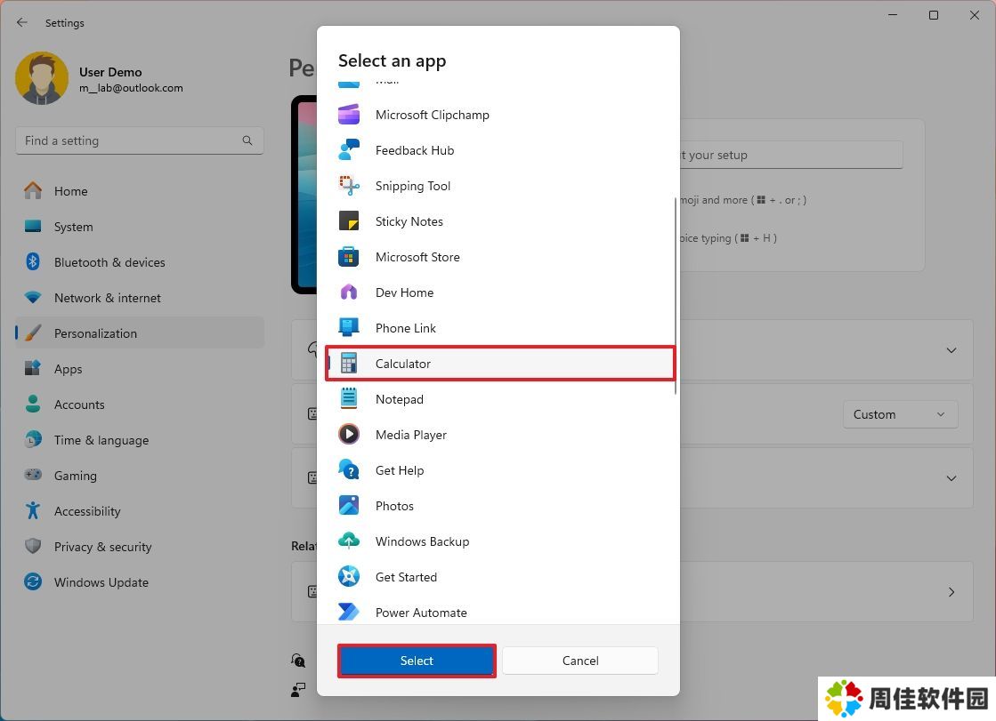The width and height of the screenshot is (996, 721).
Task: Select the Windows Backup list entry text
Action: coord(423,541)
